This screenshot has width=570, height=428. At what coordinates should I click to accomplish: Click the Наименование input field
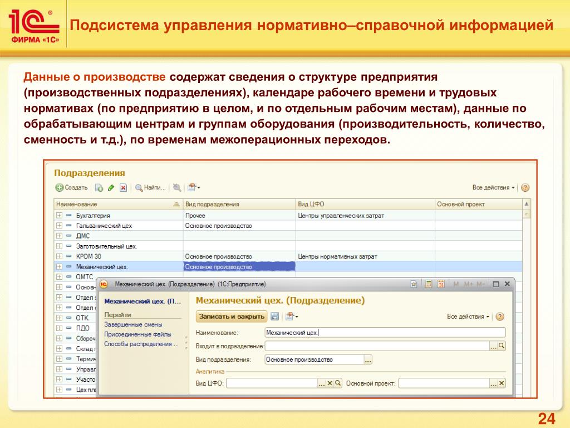pyautogui.click(x=385, y=332)
